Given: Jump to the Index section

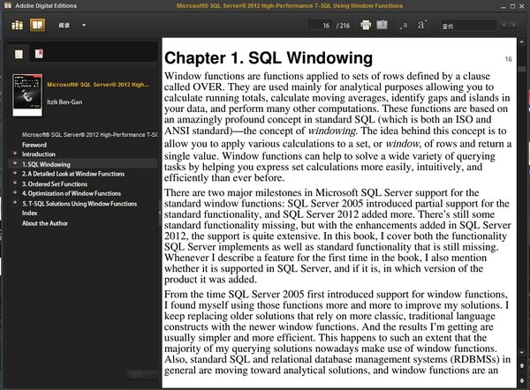Looking at the screenshot, I should coord(29,213).
